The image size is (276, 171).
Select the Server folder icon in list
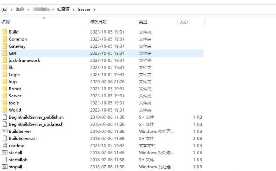click(x=5, y=96)
